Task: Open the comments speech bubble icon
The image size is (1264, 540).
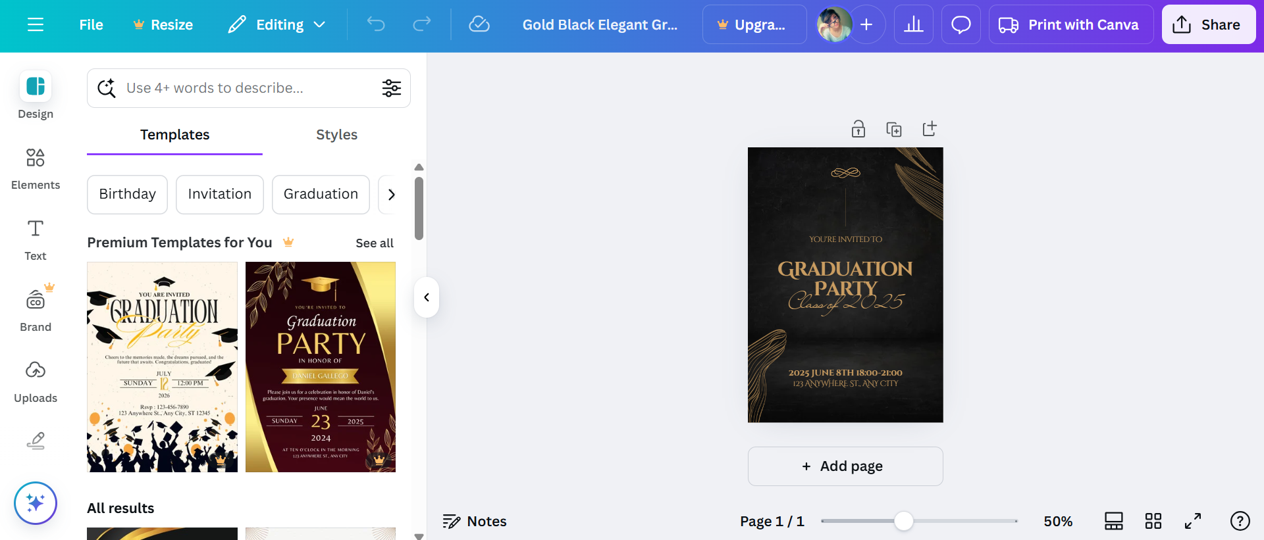Action: [x=961, y=24]
